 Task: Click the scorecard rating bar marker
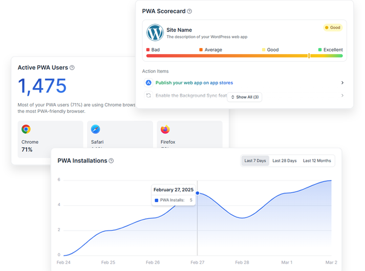pyautogui.click(x=309, y=55)
